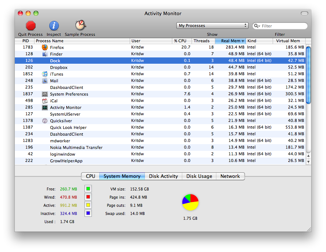Sort by Virtual Mem column header
The image size is (326, 252).
pos(289,41)
